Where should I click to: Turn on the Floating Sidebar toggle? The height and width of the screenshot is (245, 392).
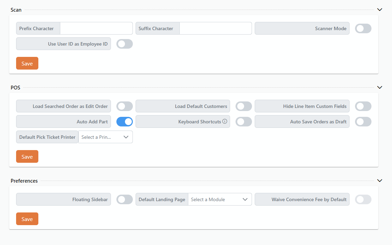pyautogui.click(x=124, y=199)
